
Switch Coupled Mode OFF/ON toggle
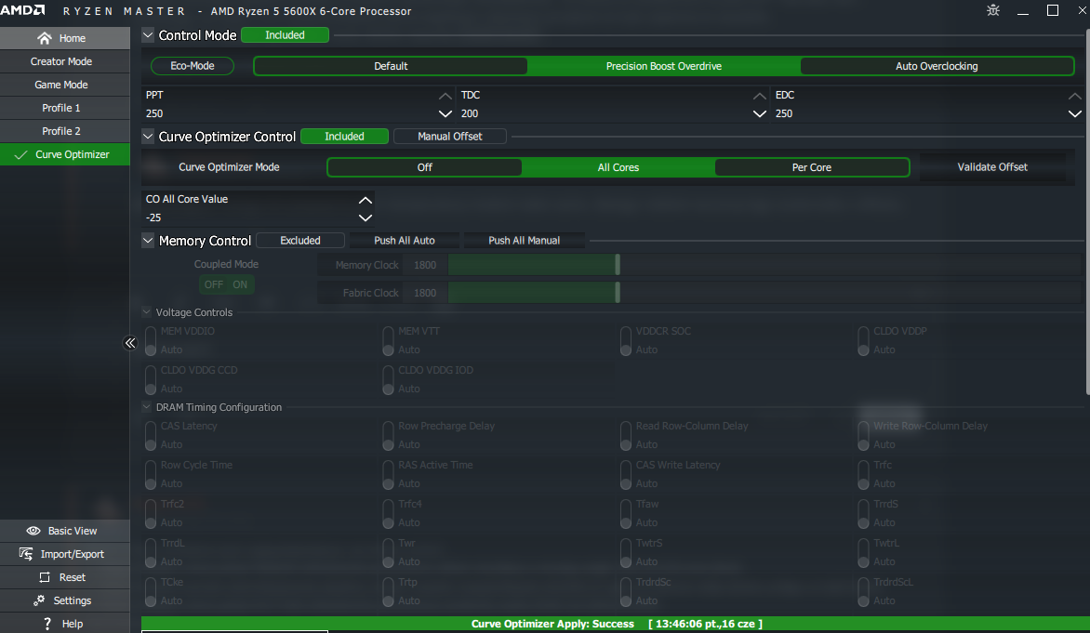tap(226, 284)
